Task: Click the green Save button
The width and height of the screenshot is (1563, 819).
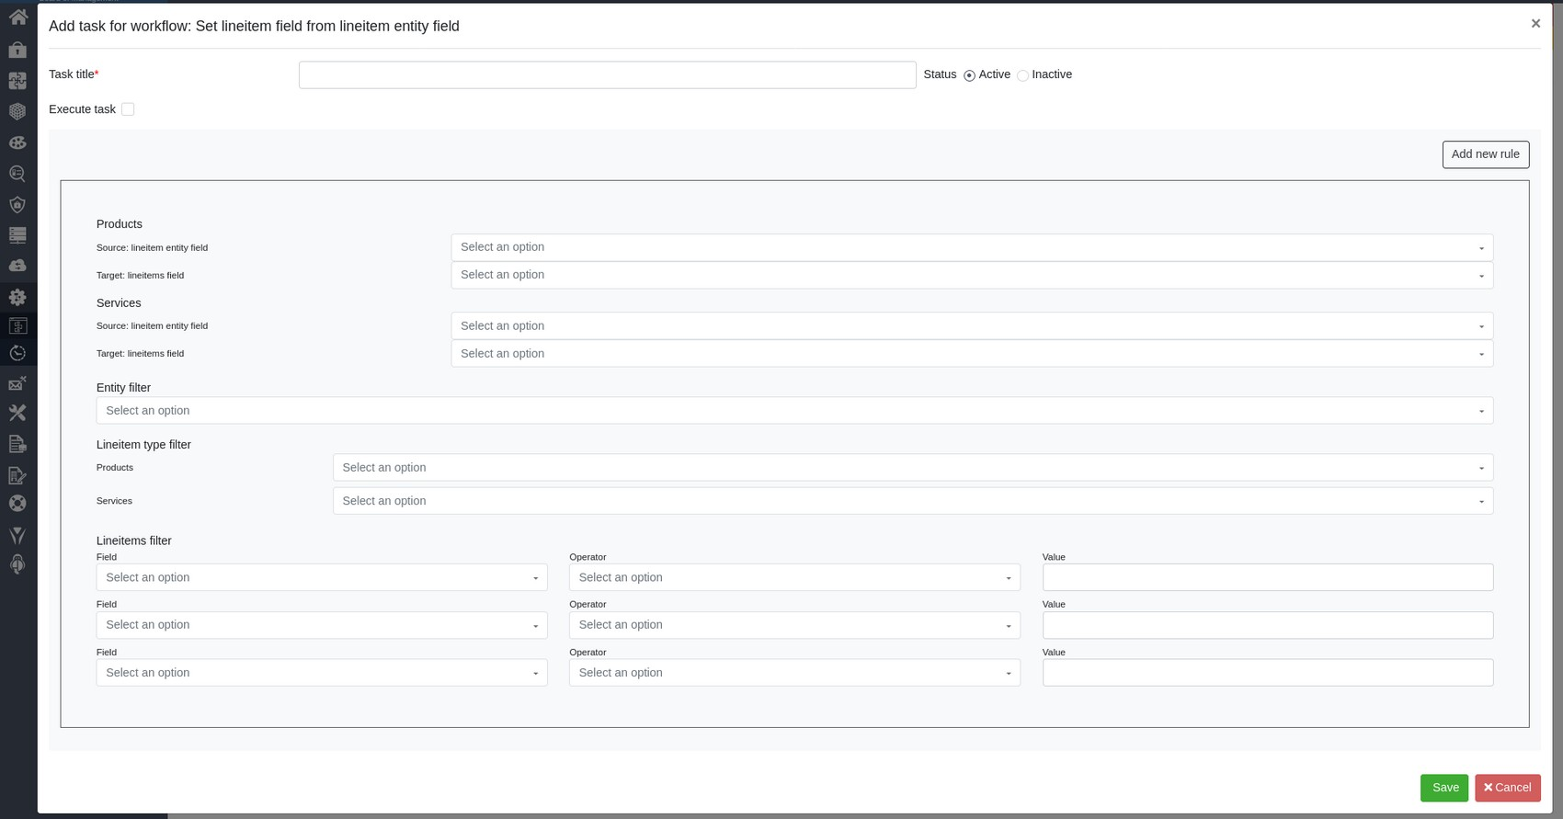Action: click(1444, 788)
